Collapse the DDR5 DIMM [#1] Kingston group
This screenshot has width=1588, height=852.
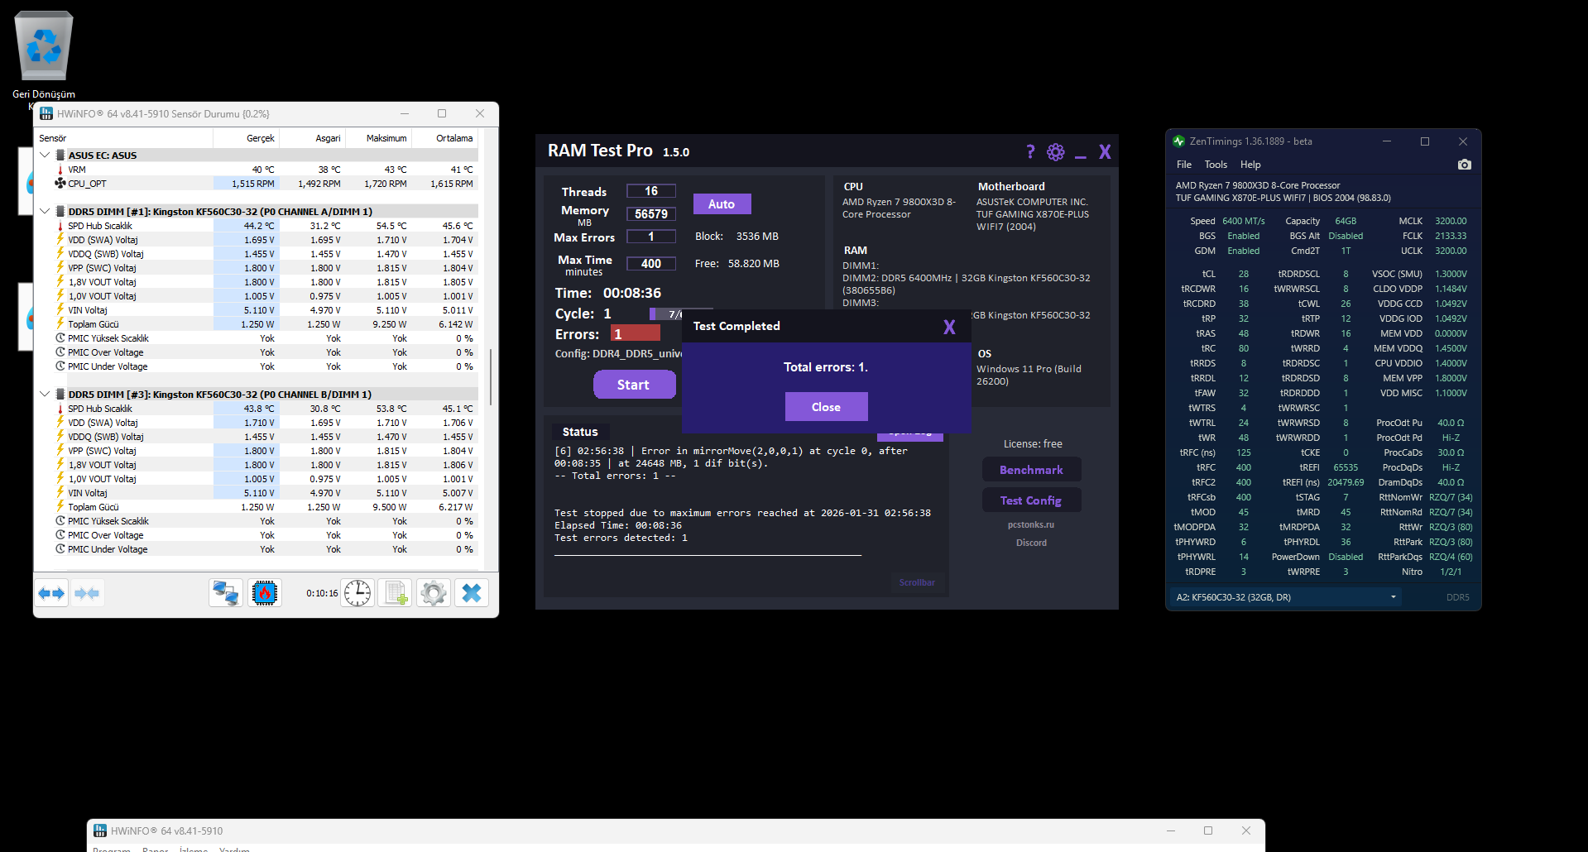[45, 211]
